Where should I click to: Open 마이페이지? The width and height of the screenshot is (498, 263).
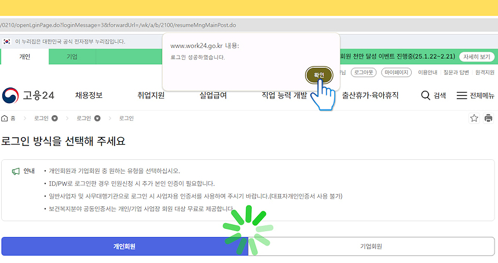pos(396,72)
